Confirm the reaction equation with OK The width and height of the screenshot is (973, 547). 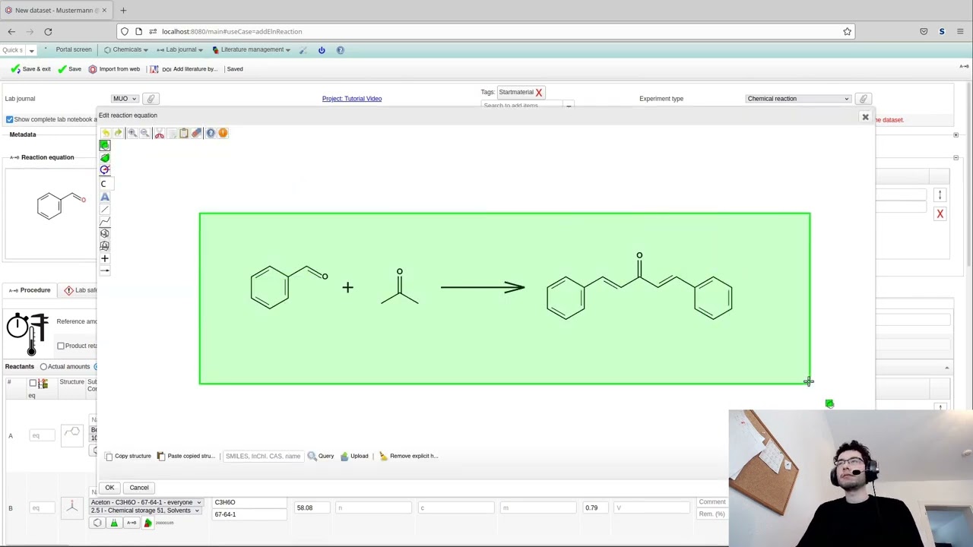point(109,488)
